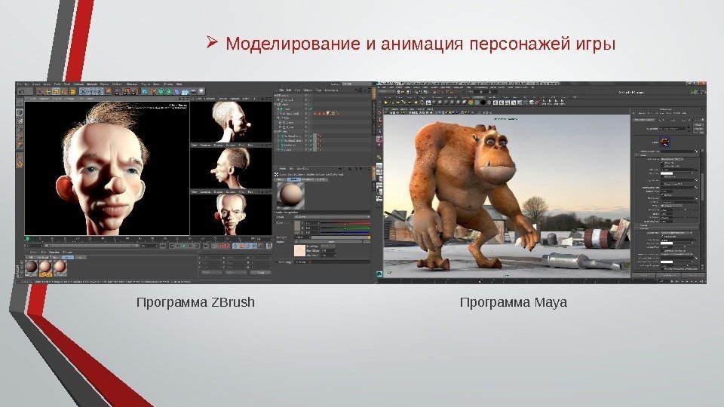The image size is (724, 407).
Task: Click the middle button at Maya attribute editor bottom
Action: click(x=668, y=275)
